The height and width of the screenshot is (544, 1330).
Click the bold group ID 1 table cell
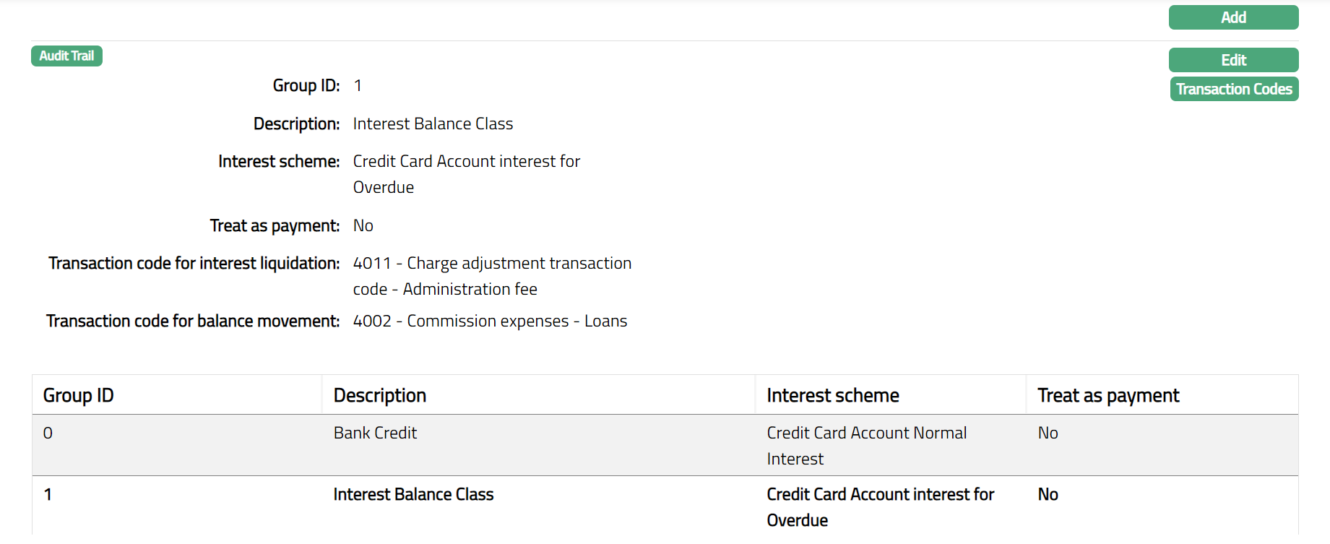(48, 494)
